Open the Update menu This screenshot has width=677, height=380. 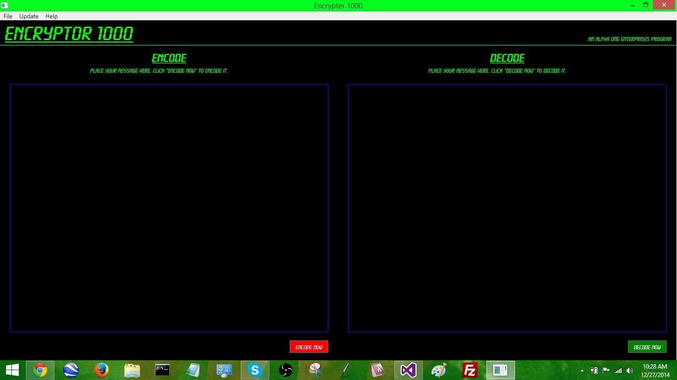point(28,16)
